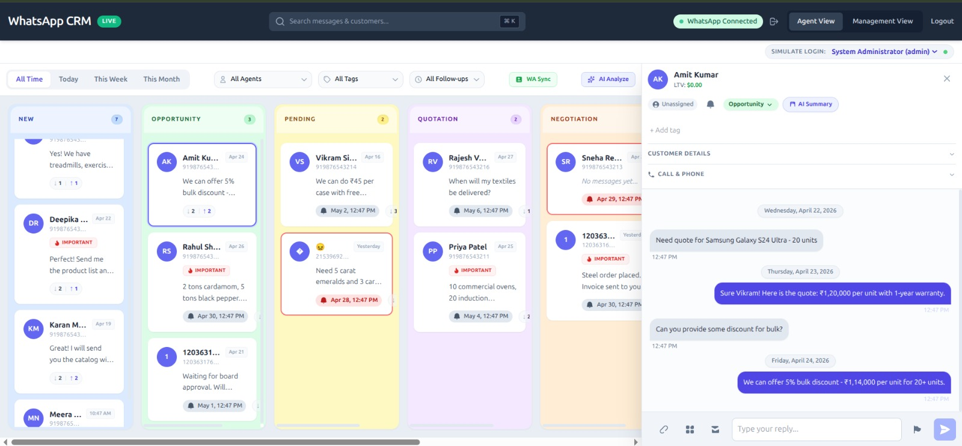Viewport: 962px width, 446px height.
Task: Open the Amit Ku... card in Opportunity
Action: (x=202, y=185)
